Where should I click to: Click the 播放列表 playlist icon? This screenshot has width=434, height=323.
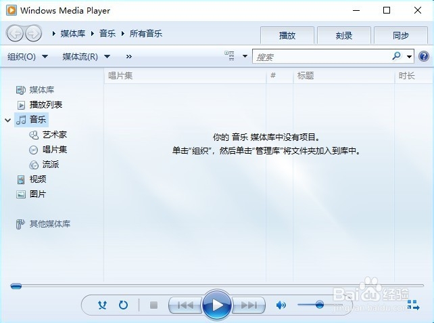click(22, 105)
